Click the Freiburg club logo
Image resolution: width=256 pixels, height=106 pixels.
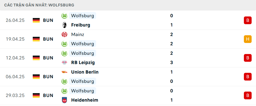coord(64,25)
